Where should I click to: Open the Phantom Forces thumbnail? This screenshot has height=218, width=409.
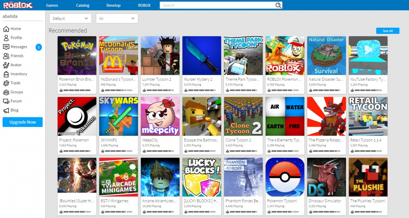tap(243, 177)
